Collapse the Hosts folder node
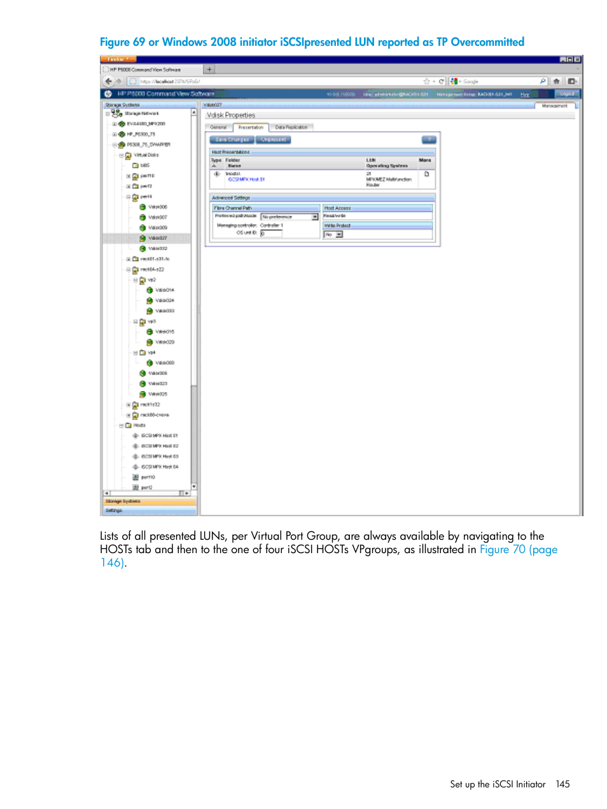The width and height of the screenshot is (607, 809). click(122, 425)
